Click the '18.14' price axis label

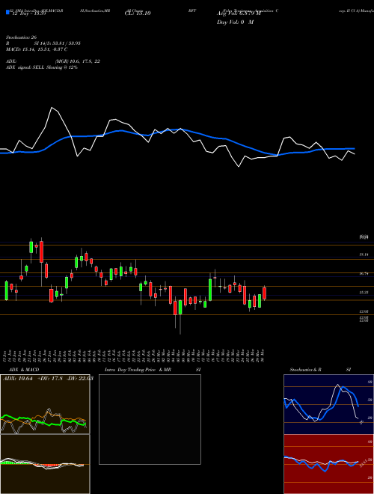click(x=364, y=254)
